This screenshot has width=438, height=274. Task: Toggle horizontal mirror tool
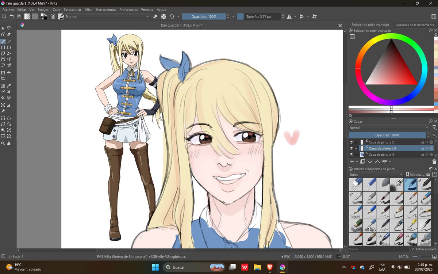tap(289, 16)
